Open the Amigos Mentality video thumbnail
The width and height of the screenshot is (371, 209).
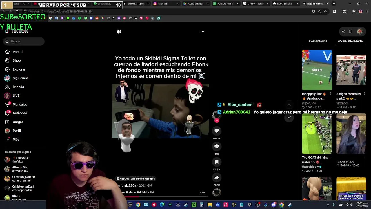(x=351, y=70)
